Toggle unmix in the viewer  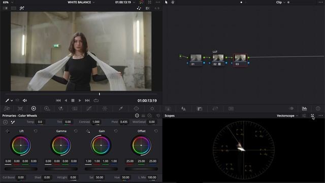tap(17, 101)
